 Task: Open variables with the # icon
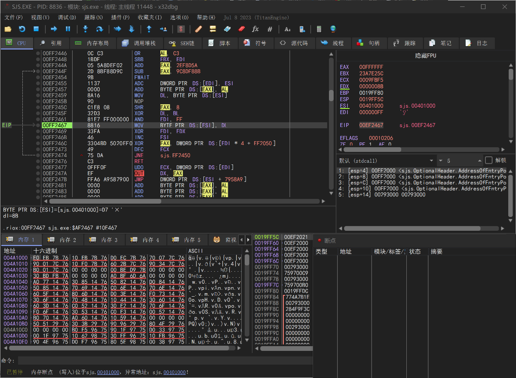(270, 29)
